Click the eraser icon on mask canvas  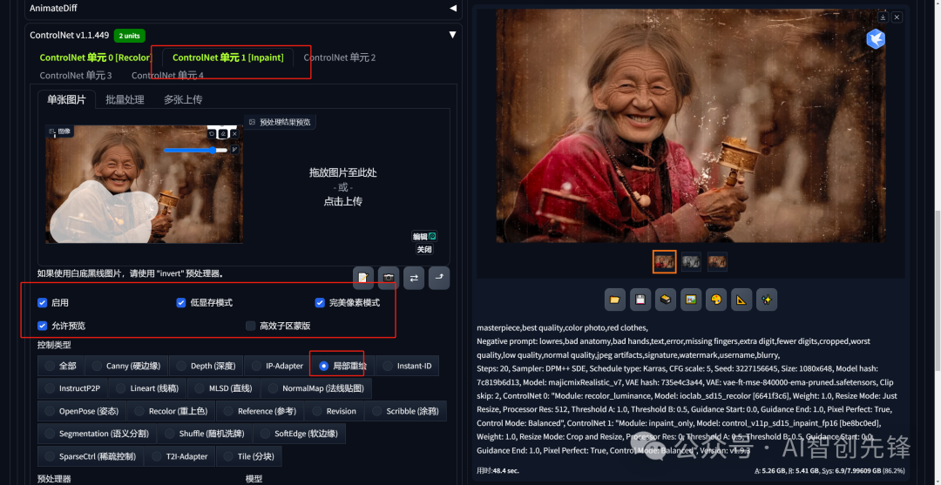(x=223, y=134)
